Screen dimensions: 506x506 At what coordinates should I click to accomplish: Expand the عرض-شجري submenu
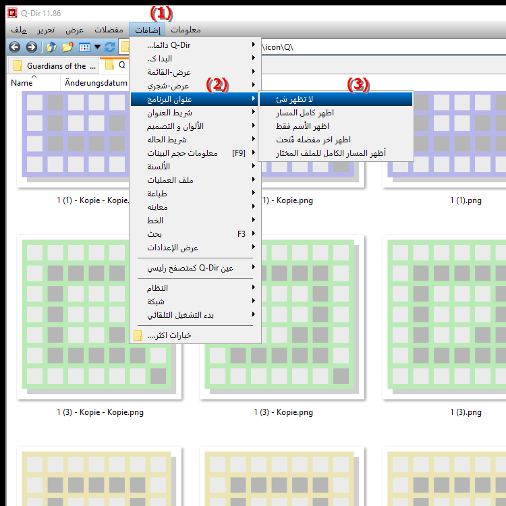(194, 86)
